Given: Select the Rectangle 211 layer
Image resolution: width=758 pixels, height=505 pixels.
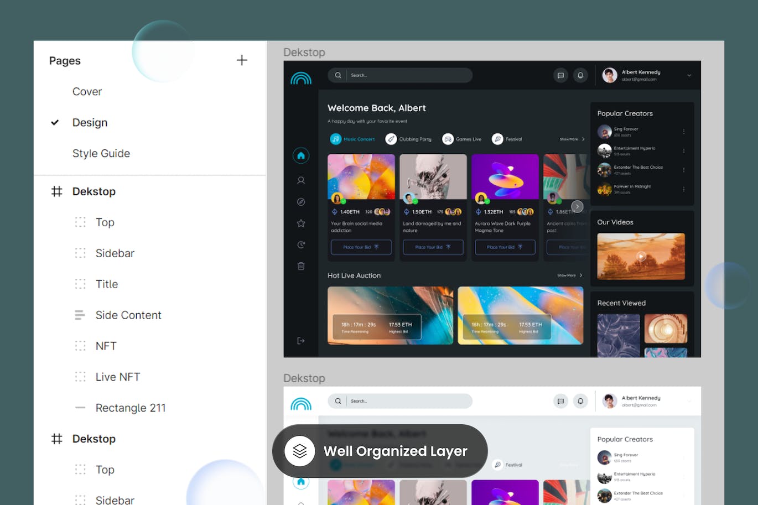Looking at the screenshot, I should (130, 408).
